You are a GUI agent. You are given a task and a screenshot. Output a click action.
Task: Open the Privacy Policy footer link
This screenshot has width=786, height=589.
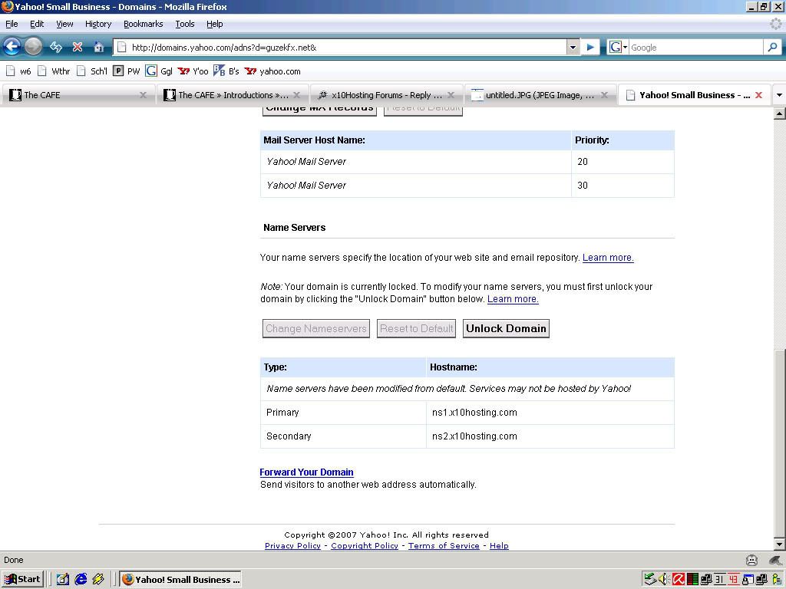pos(292,546)
